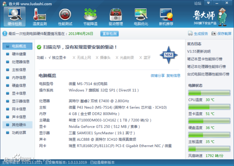
Task: Open the V3.55更新说明 log entry
Action: tap(199, 51)
